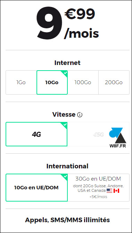
Task: Select the 100Go internet option
Action: [x=83, y=82]
